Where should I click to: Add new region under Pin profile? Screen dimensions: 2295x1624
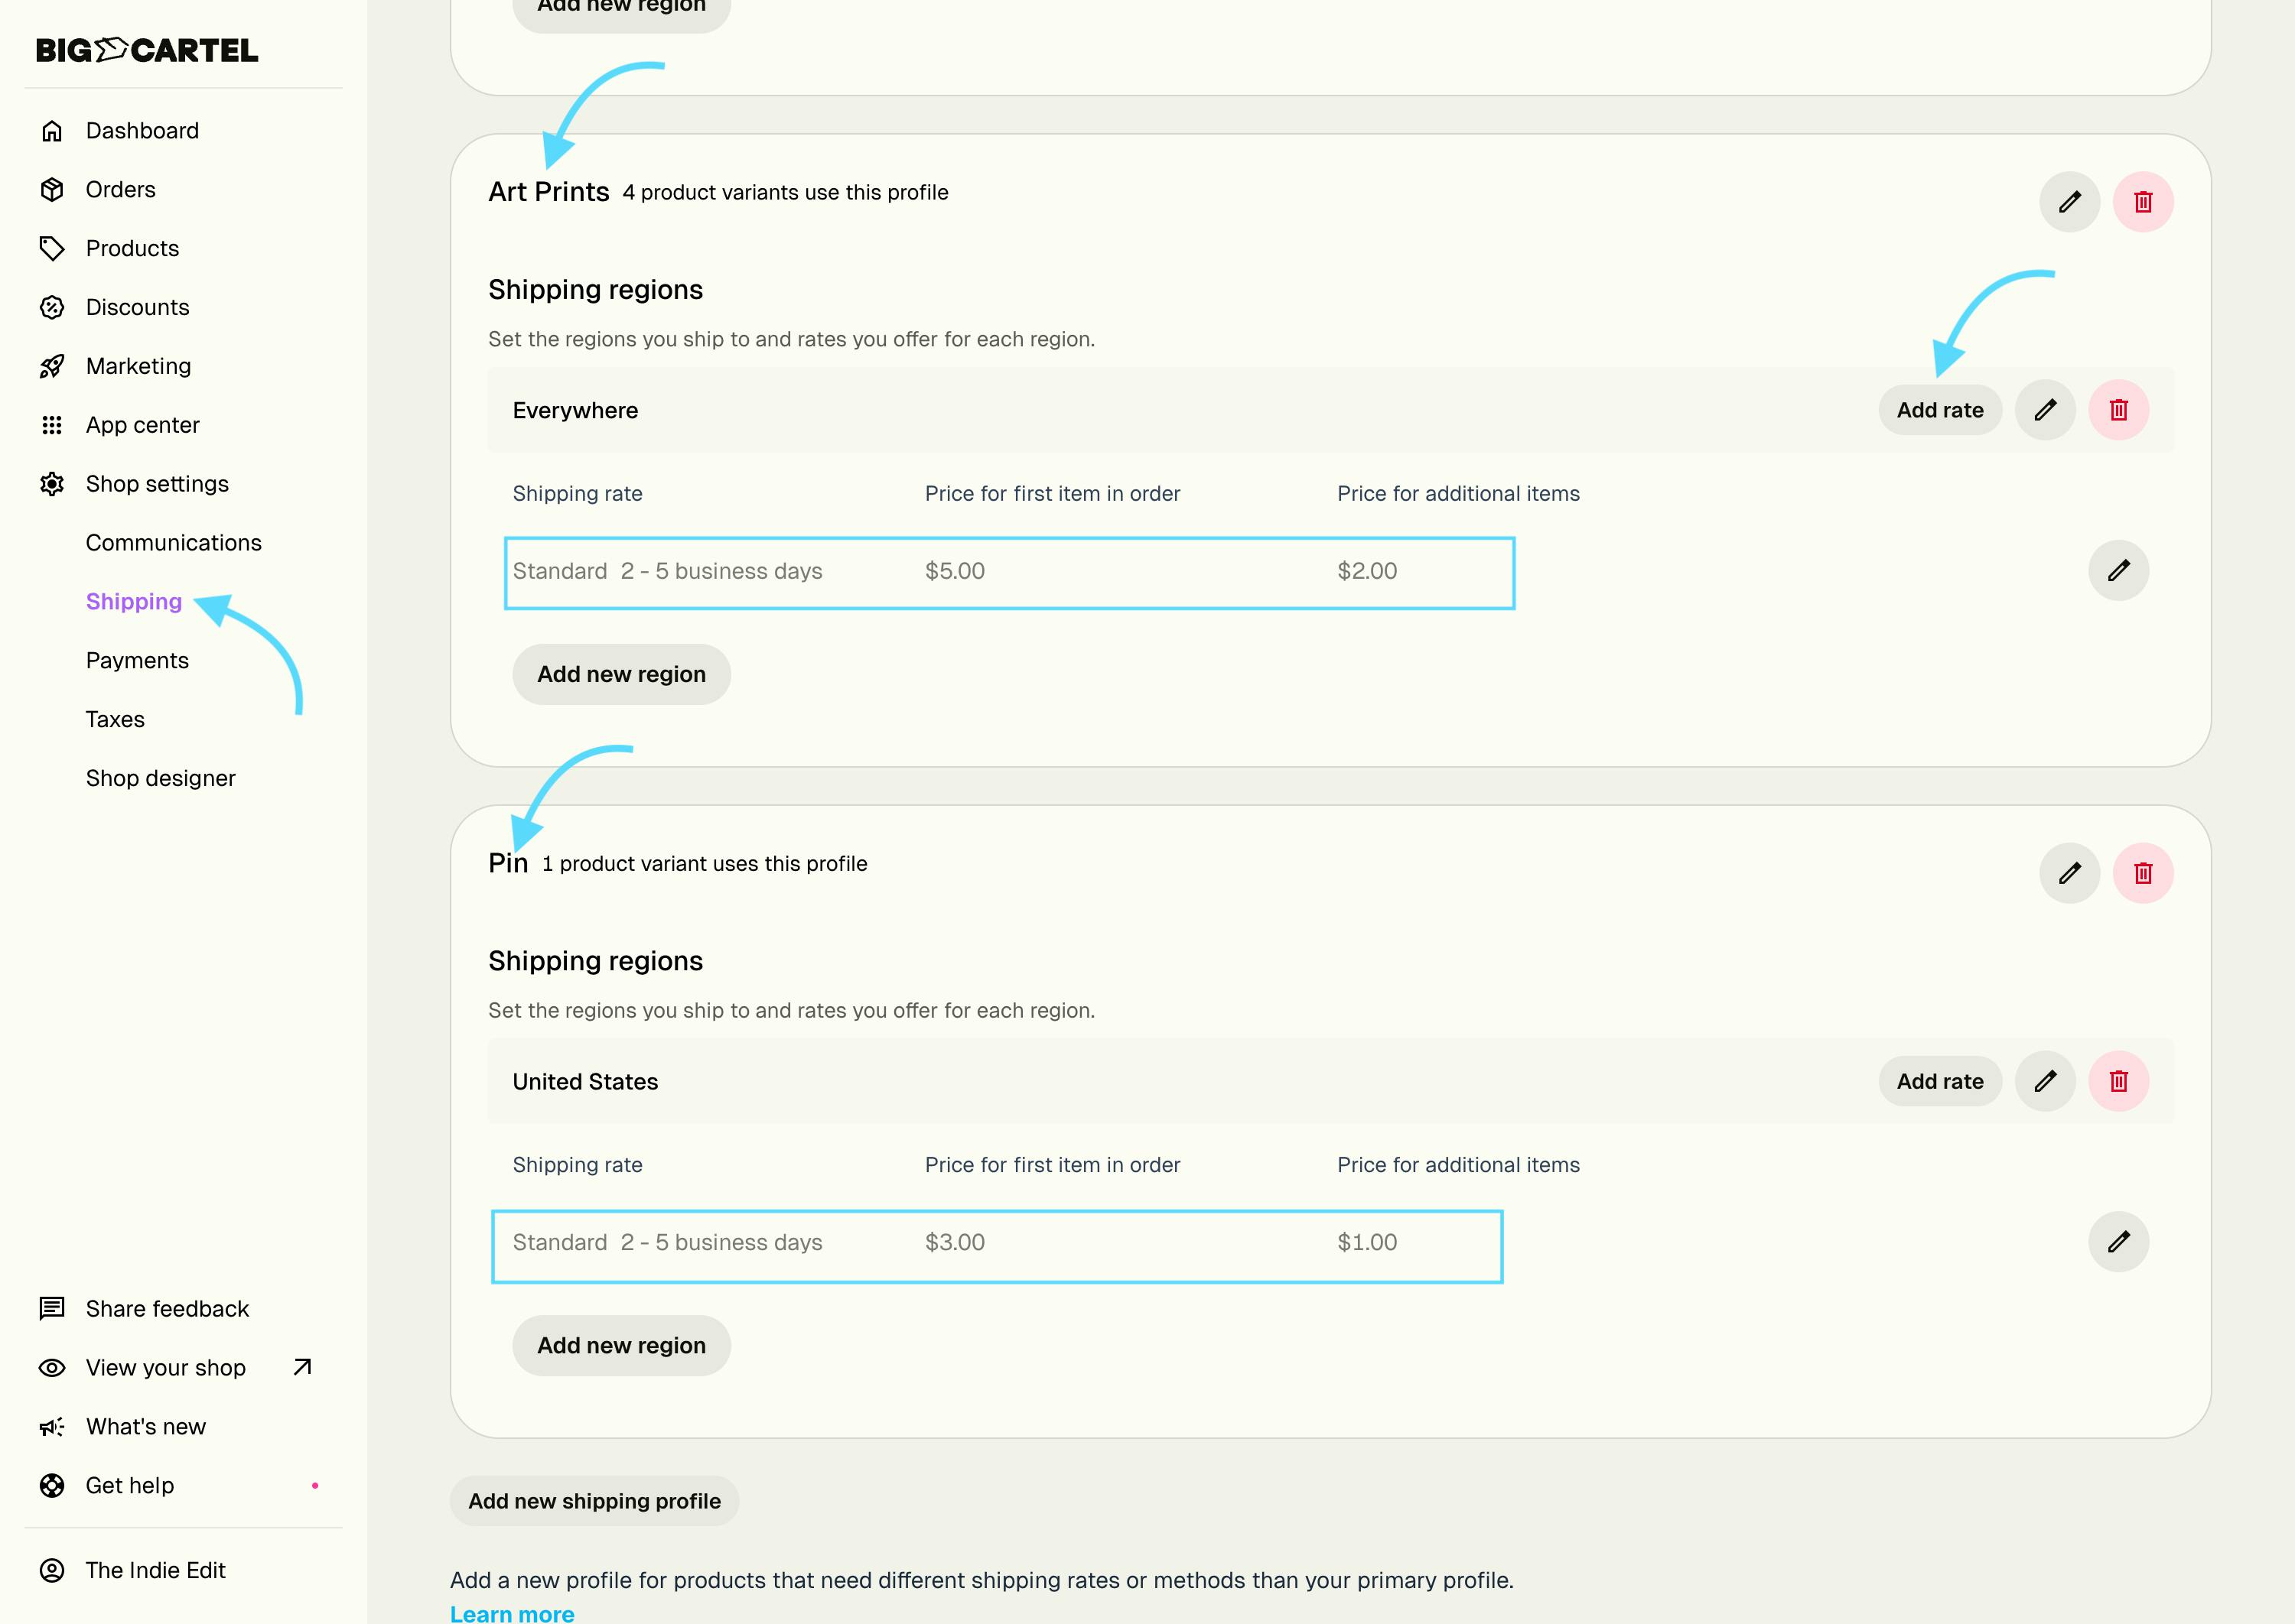point(621,1345)
